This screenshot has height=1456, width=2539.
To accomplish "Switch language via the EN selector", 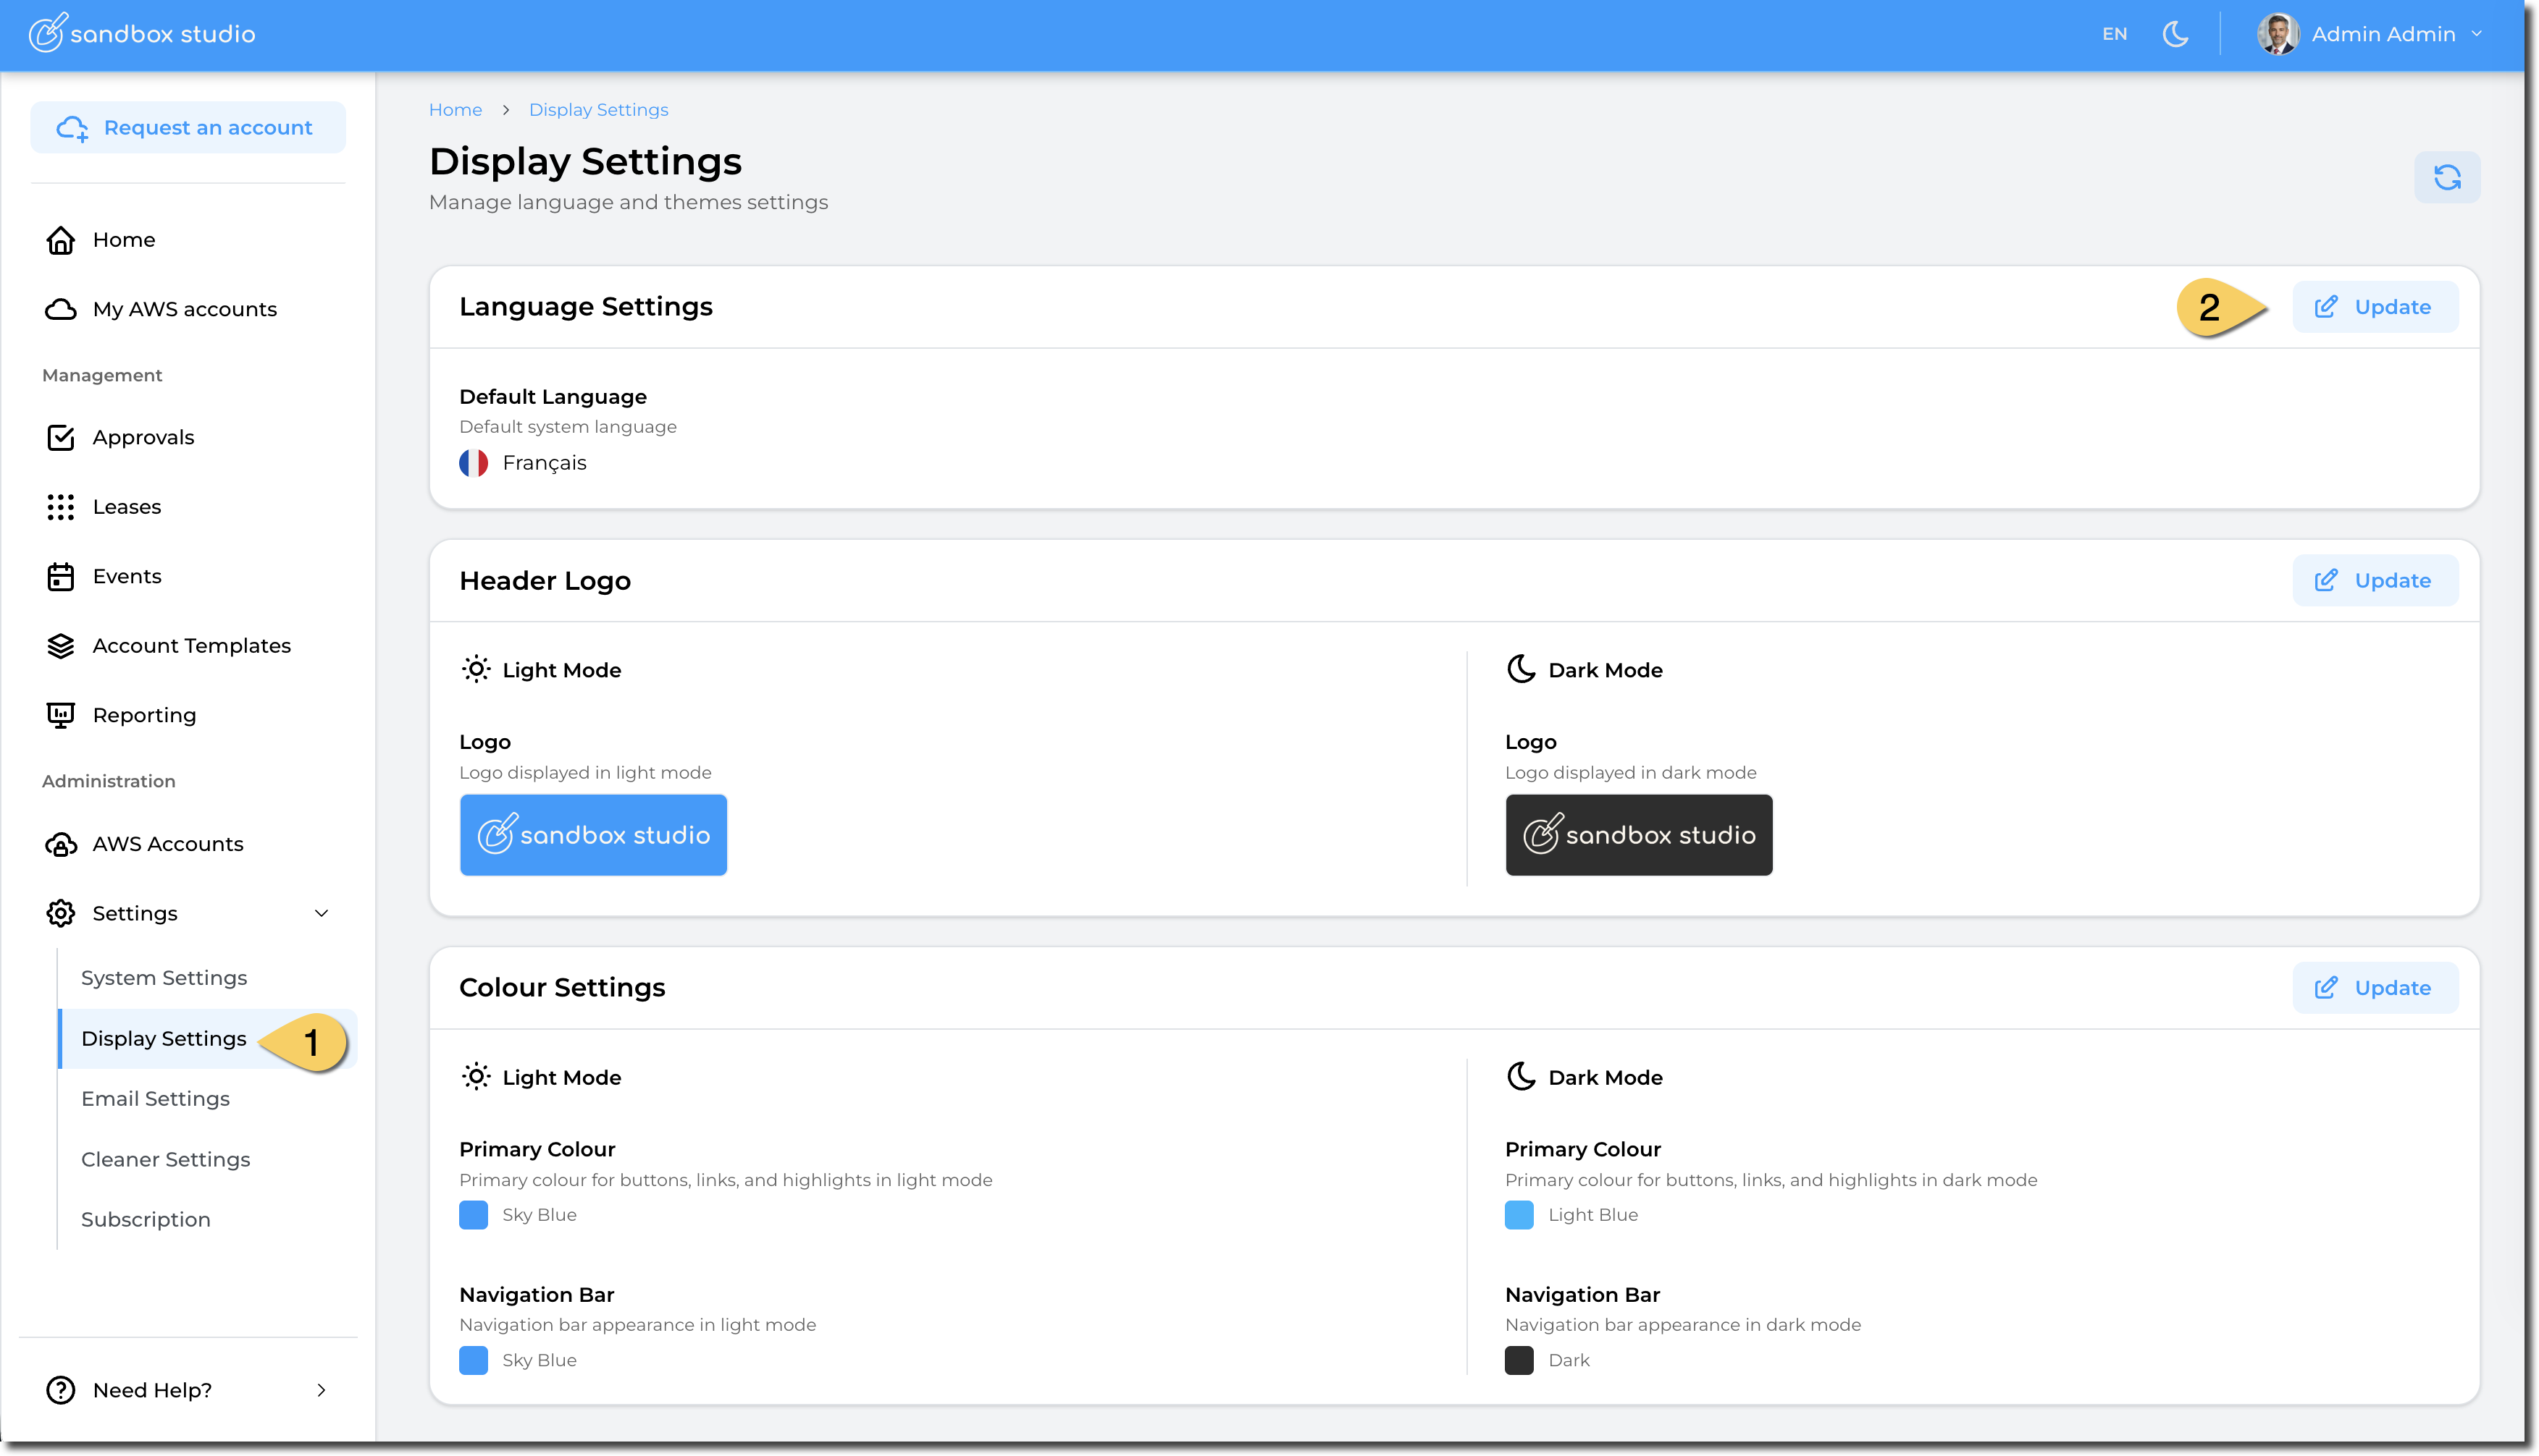I will pos(2114,34).
